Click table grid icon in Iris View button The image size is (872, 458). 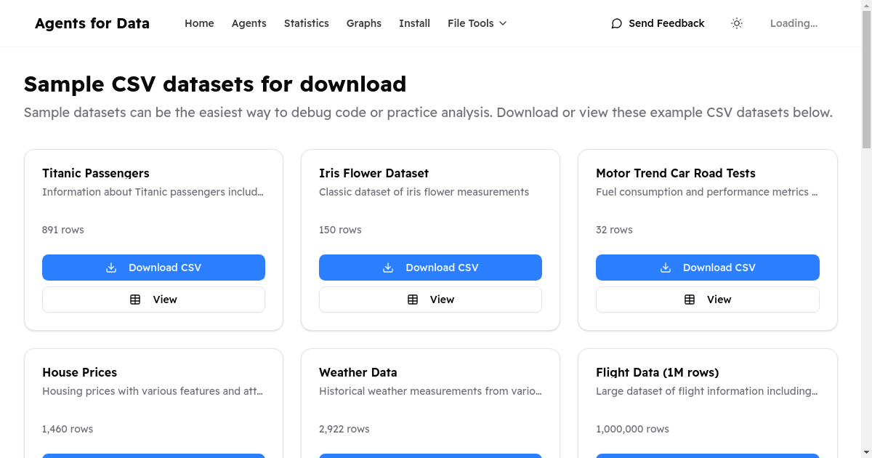click(x=413, y=300)
